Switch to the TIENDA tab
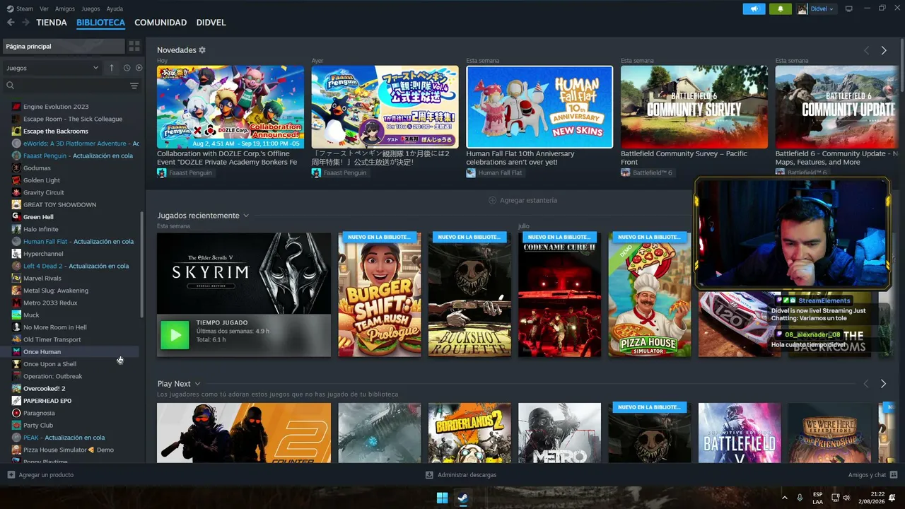Image resolution: width=905 pixels, height=509 pixels. pyautogui.click(x=52, y=23)
